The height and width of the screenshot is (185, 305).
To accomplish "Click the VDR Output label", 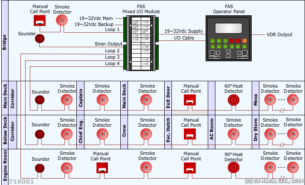I will coord(279,34).
